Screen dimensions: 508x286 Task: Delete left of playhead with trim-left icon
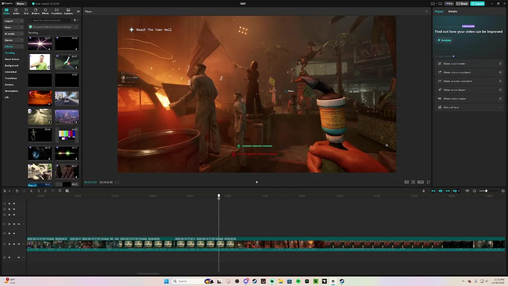point(38,191)
